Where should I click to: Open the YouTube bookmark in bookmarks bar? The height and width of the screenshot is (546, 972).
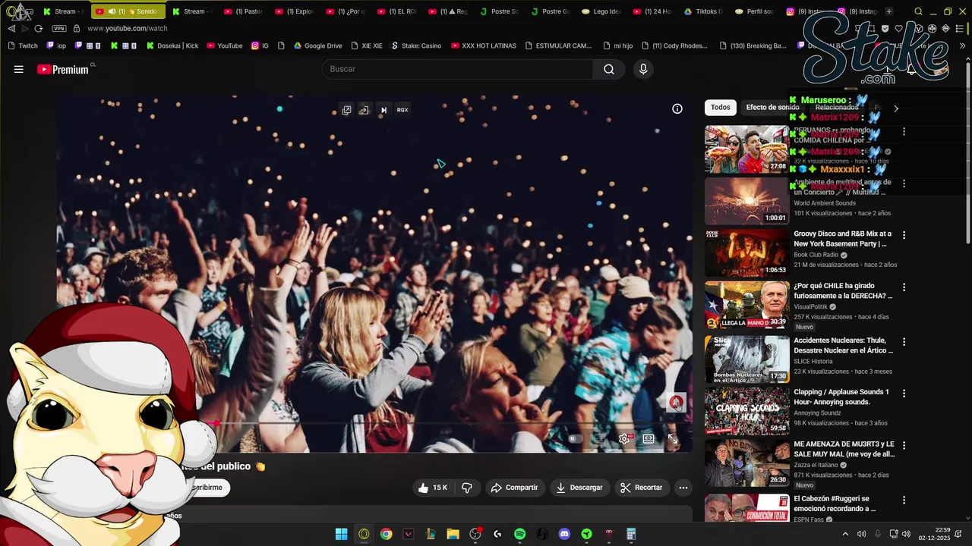click(224, 45)
